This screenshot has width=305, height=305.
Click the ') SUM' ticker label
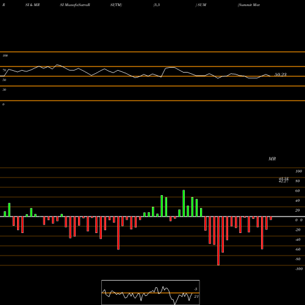click(x=201, y=5)
